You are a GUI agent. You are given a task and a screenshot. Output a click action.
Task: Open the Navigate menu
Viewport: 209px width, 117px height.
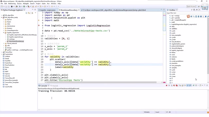tap(26, 4)
